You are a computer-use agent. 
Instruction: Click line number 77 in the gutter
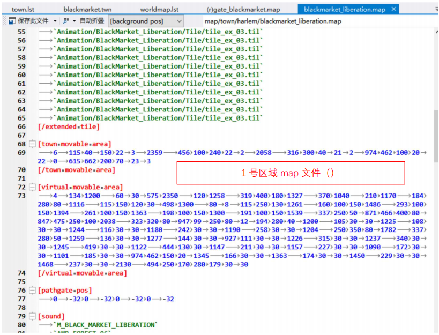21,299
